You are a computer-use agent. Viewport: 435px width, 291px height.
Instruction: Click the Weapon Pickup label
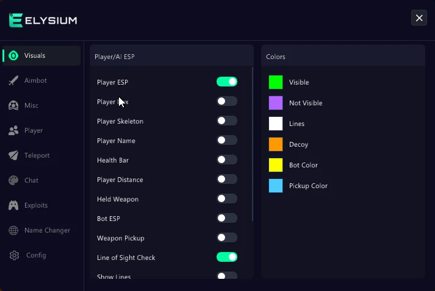tap(121, 238)
